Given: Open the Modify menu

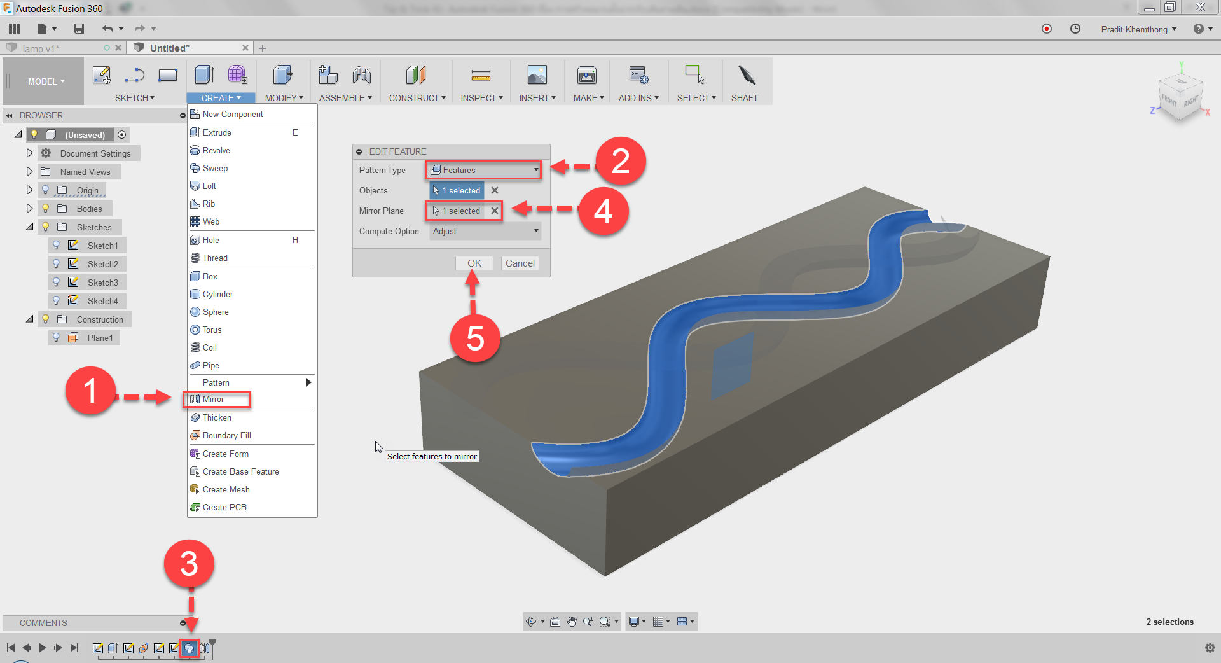Looking at the screenshot, I should coord(283,97).
